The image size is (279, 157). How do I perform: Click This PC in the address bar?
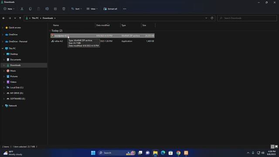pos(35,18)
